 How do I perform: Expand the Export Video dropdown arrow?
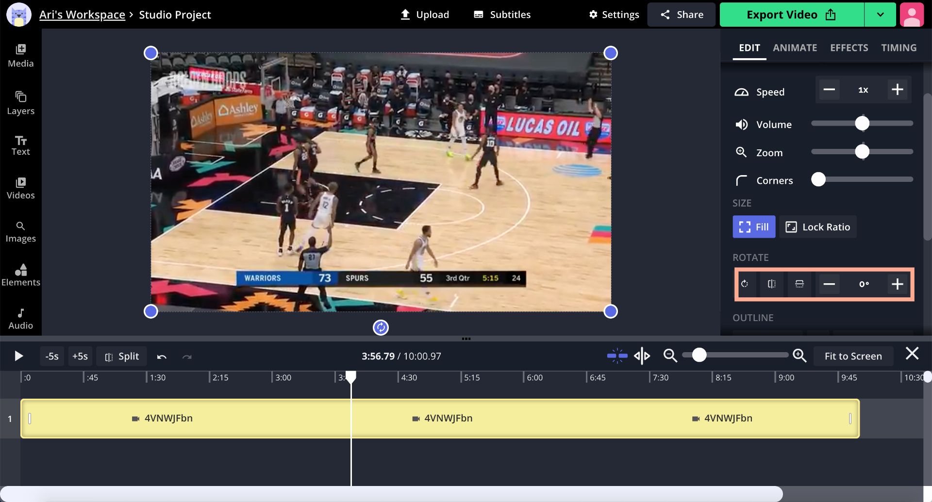coord(880,15)
